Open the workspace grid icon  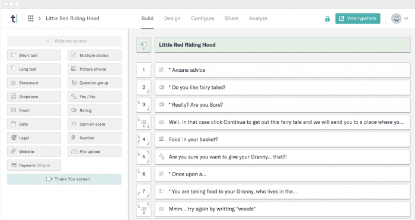(x=31, y=18)
